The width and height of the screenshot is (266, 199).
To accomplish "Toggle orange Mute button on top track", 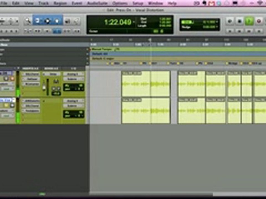I will [x=12, y=78].
